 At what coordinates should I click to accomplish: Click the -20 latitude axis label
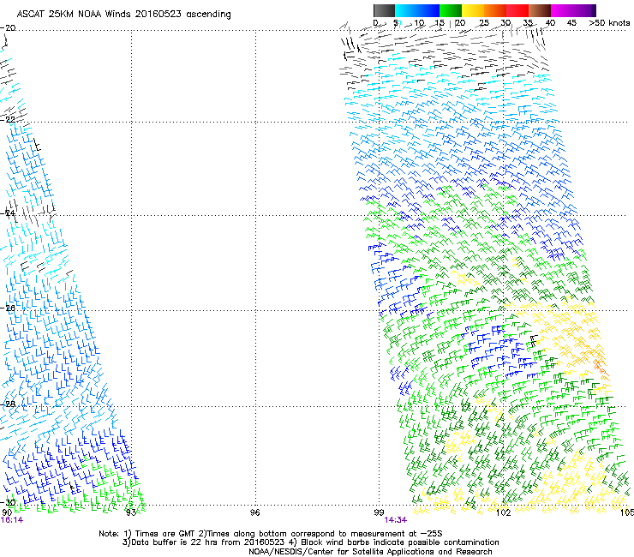8,28
